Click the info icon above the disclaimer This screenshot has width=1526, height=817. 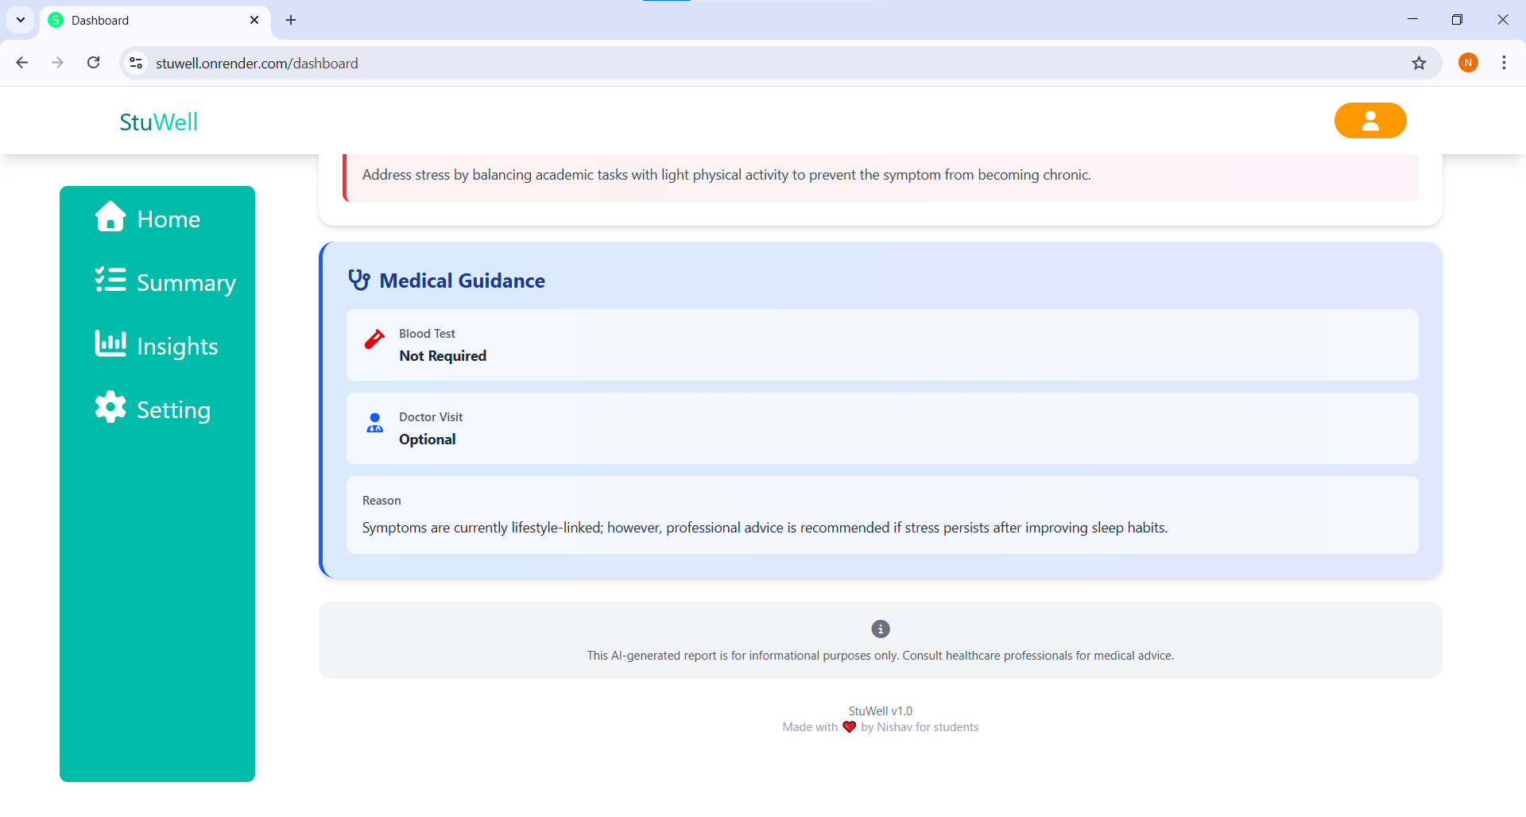(x=881, y=629)
